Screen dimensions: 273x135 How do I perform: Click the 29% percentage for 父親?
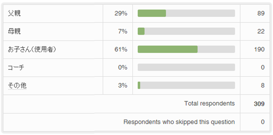121,13
